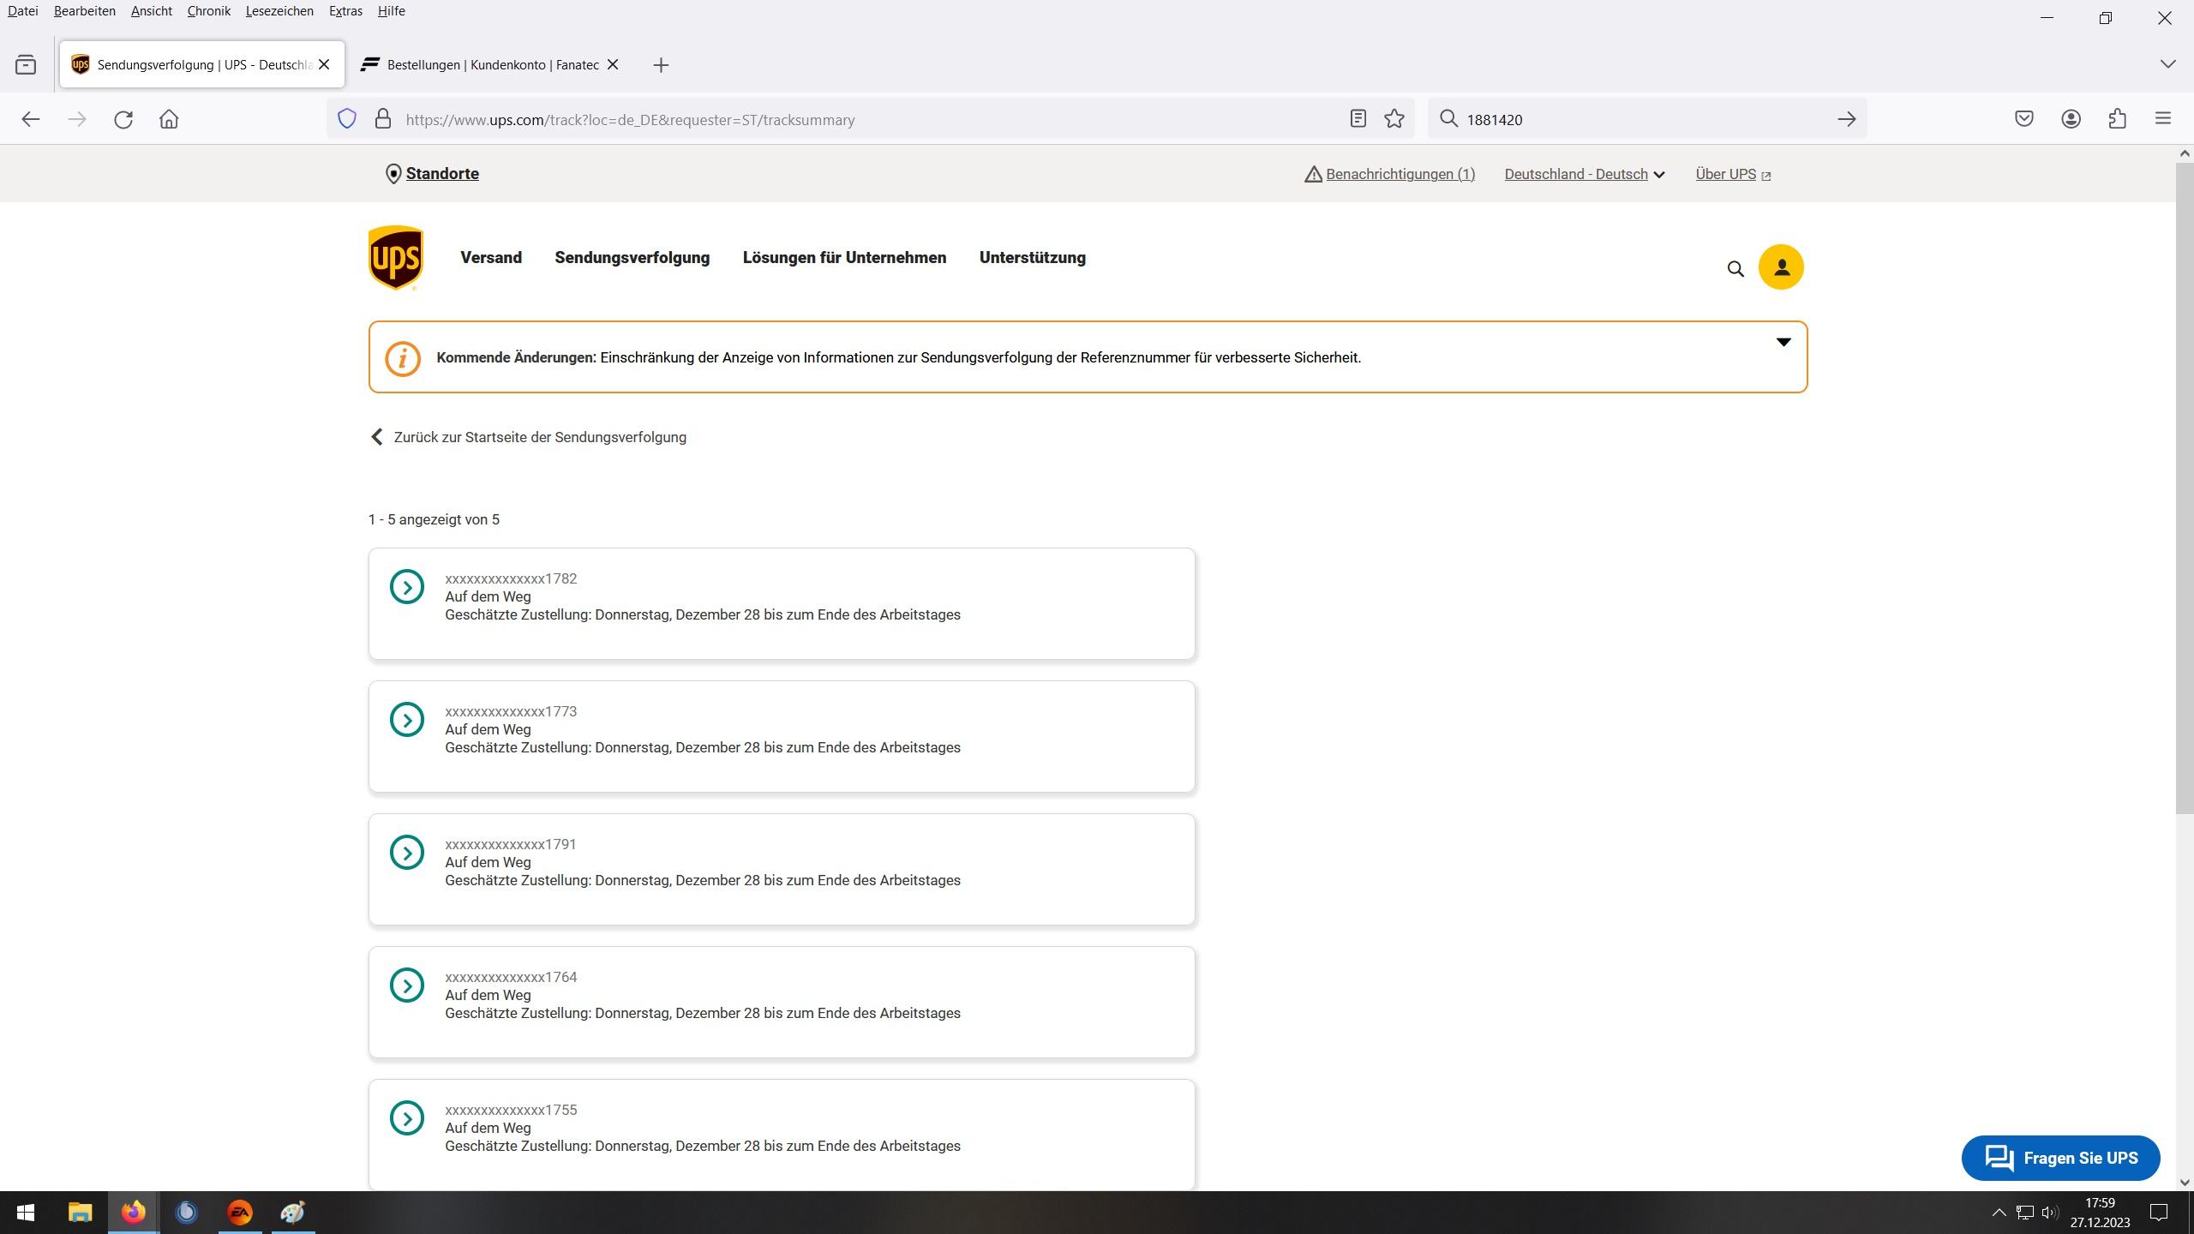Open the yellow user account icon
The image size is (2194, 1234).
1781,267
